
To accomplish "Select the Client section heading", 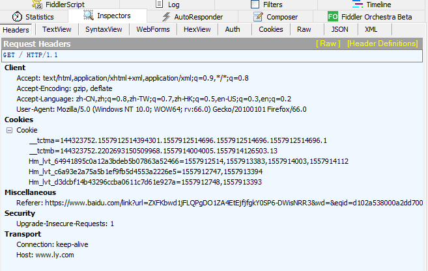I will click(15, 68).
